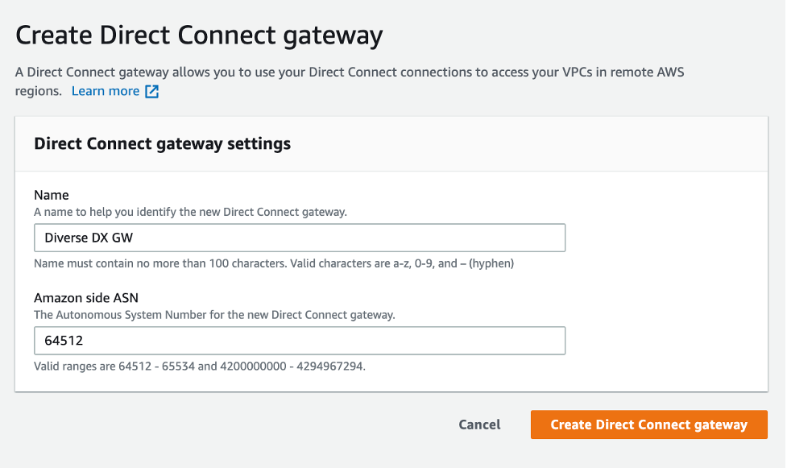Click the 100 characters name constraint hint
This screenshot has height=468, width=787.
coord(274,263)
